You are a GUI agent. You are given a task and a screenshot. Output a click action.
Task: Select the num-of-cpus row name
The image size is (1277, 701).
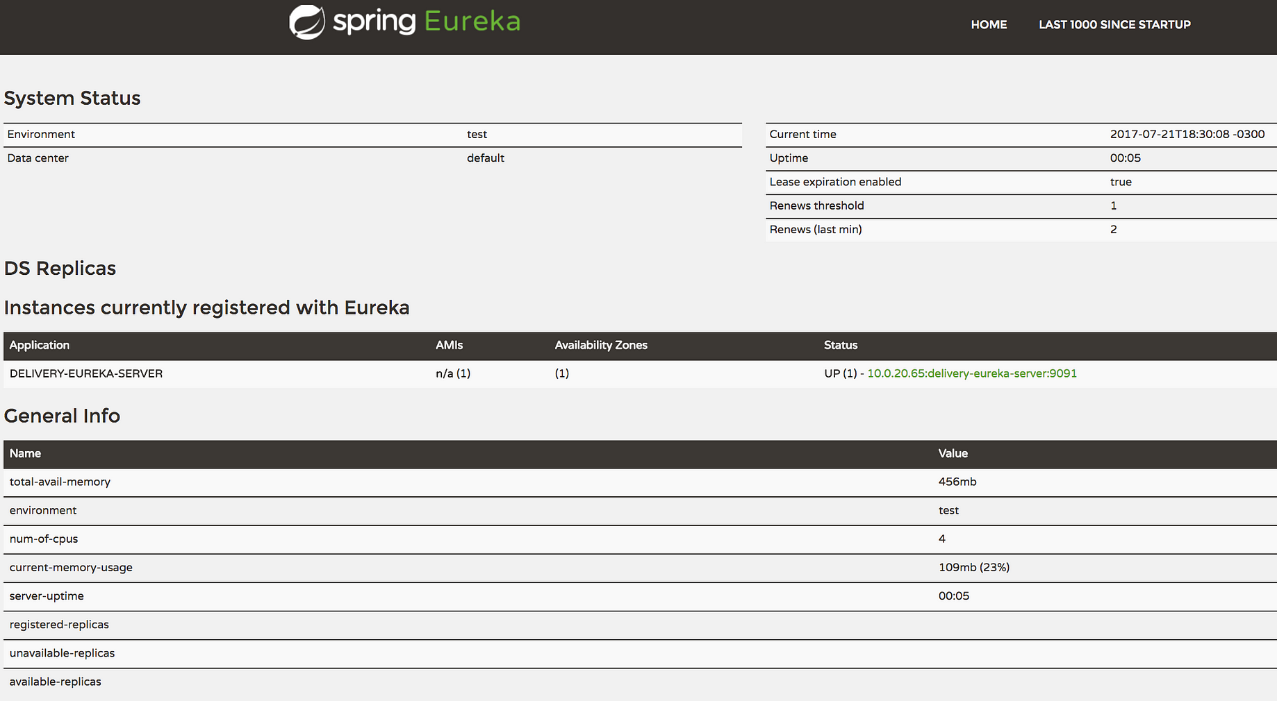point(44,539)
